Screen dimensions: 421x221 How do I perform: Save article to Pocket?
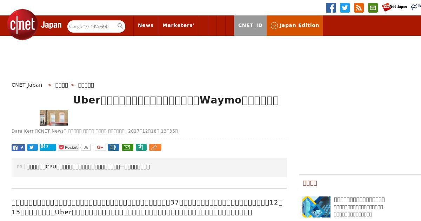click(68, 147)
